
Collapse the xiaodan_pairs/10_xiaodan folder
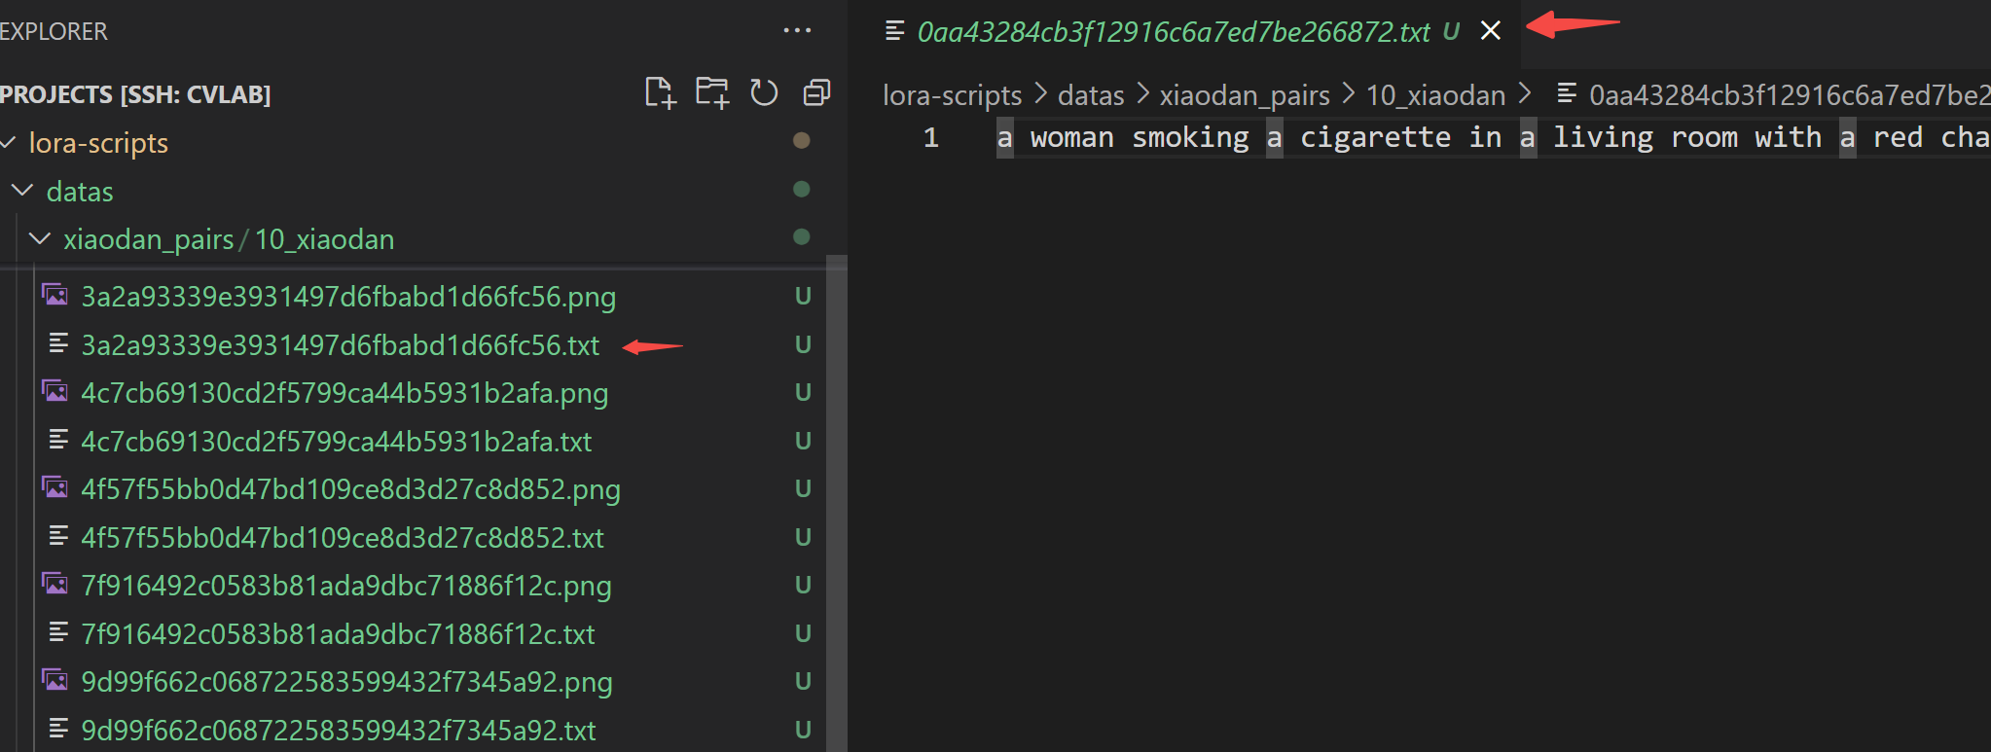pyautogui.click(x=40, y=238)
